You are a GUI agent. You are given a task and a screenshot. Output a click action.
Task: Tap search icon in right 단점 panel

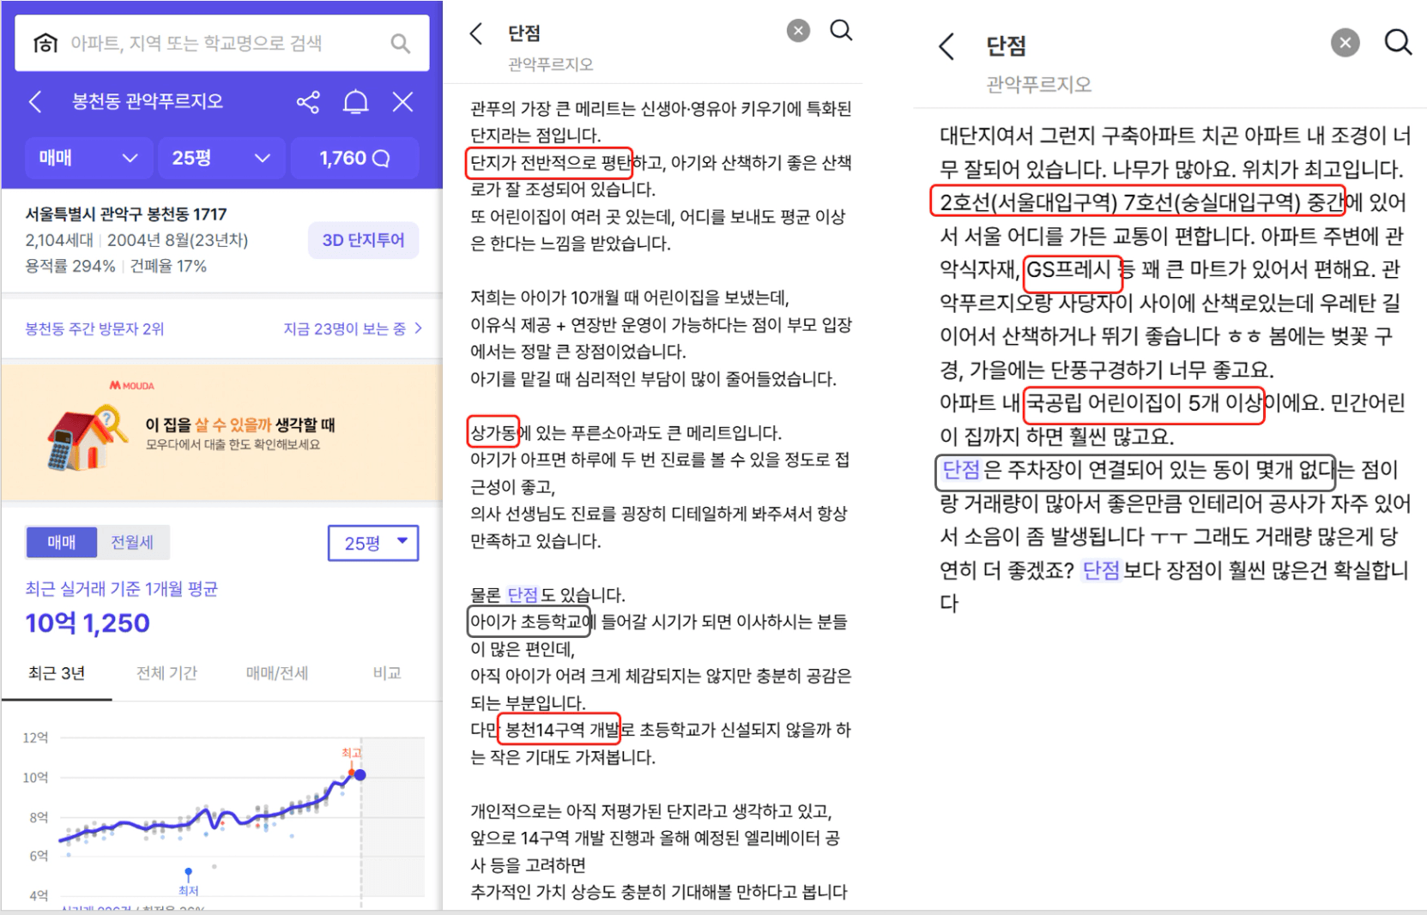[x=1397, y=43]
